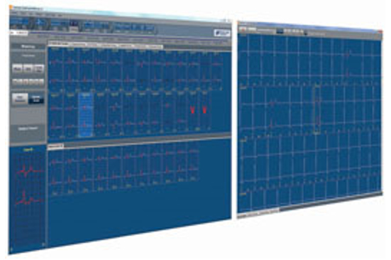The image size is (391, 260).
Task: Click the lower red ECG waveform in preview pane
Action: coord(29,199)
